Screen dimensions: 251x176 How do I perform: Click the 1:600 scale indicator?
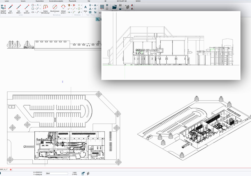[x=75, y=173]
